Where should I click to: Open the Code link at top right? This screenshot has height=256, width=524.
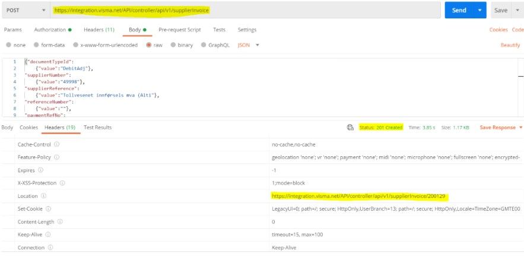click(517, 30)
